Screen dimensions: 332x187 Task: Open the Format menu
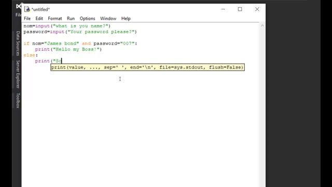(55, 19)
